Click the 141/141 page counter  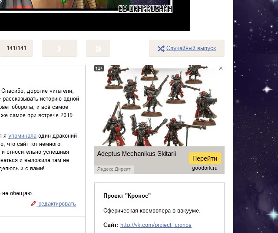pos(17,48)
